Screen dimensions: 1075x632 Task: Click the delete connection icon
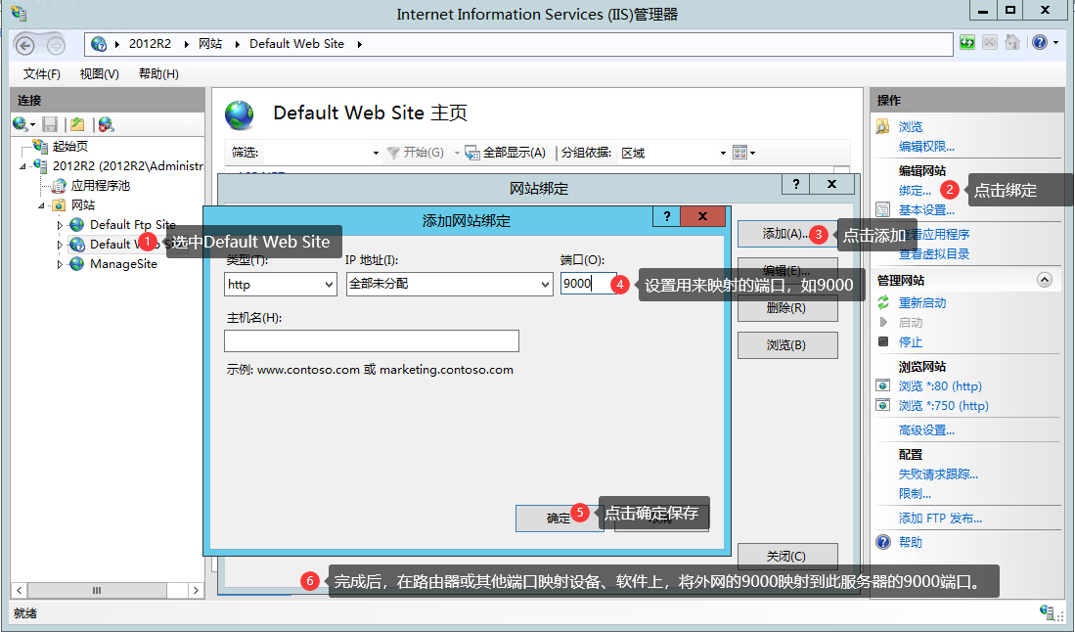pos(106,124)
